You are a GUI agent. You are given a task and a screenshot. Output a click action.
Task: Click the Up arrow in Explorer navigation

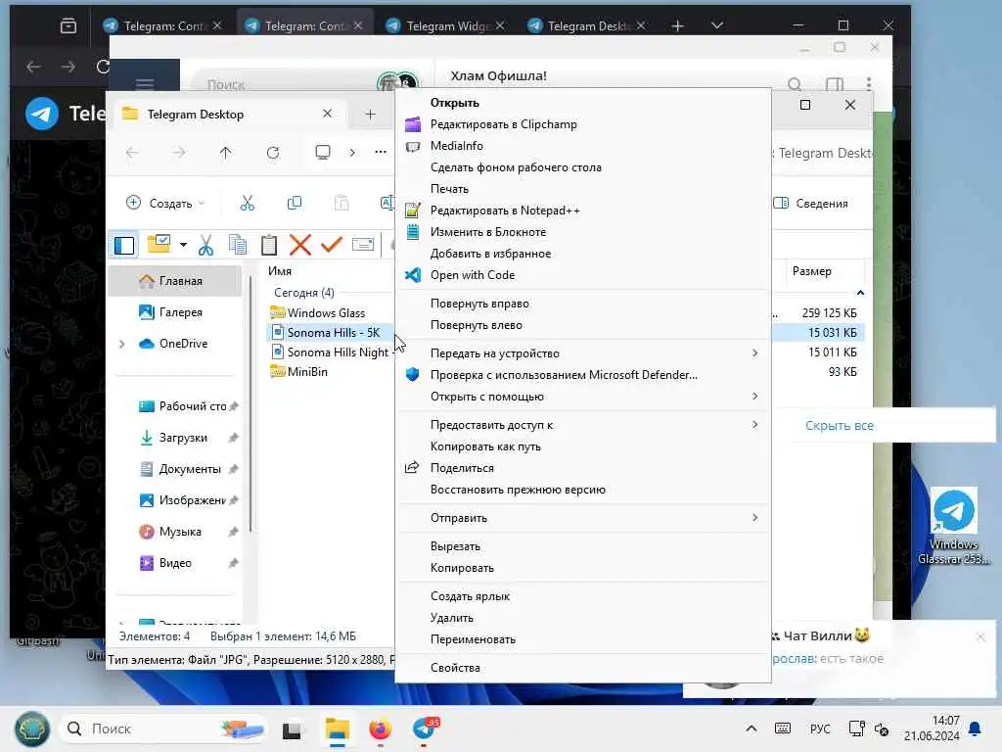(226, 153)
